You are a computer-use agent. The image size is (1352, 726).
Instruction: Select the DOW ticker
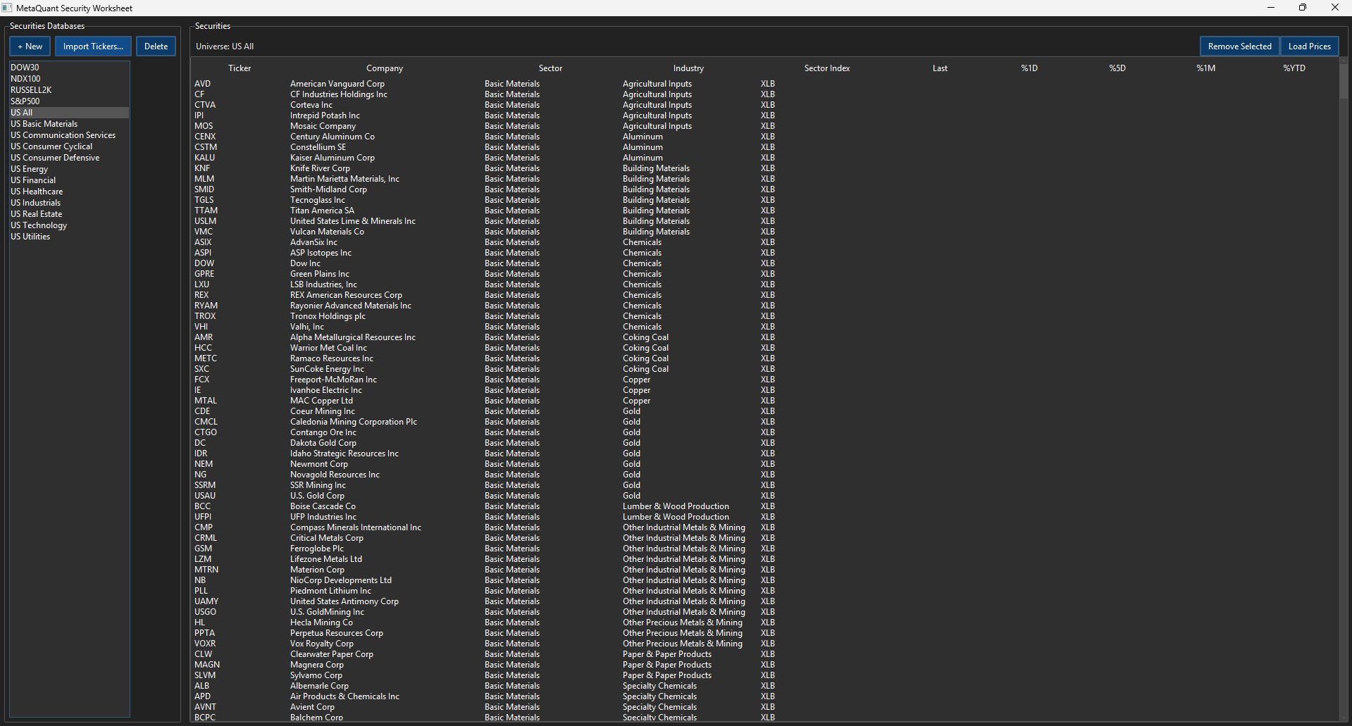click(204, 263)
